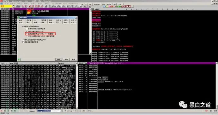This screenshot has height=115, width=218.
Task: Click the Close program X toolbar icon
Action: 19,6
